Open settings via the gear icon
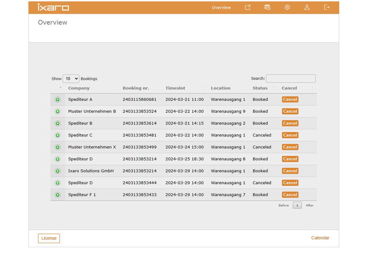The width and height of the screenshot is (368, 269). point(287,7)
